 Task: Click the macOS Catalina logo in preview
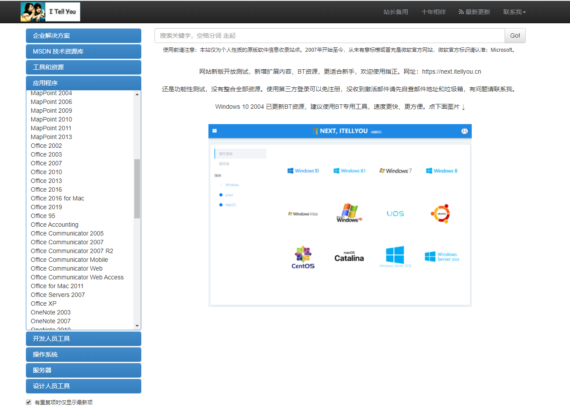349,257
